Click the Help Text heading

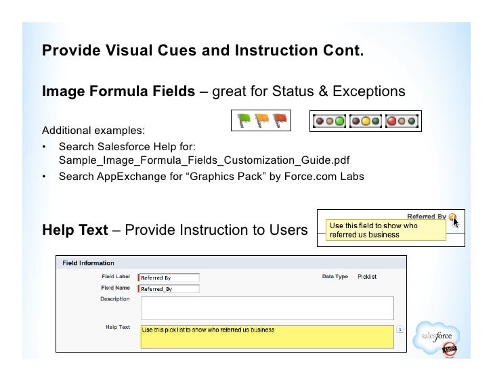tap(74, 230)
